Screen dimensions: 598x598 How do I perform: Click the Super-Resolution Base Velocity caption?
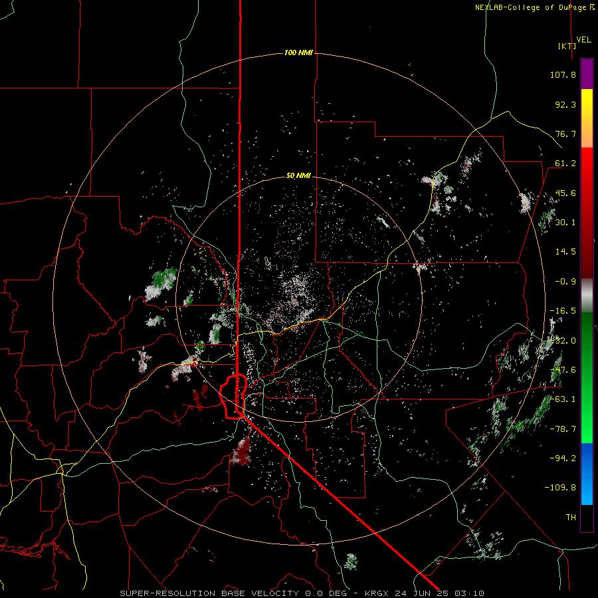(302, 593)
